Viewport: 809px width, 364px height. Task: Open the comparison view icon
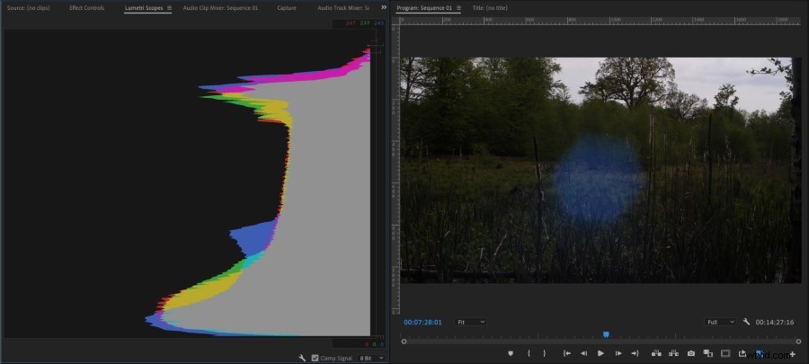[708, 353]
